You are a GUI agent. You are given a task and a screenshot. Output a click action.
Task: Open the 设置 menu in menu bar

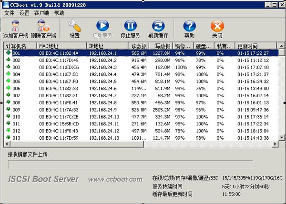point(24,13)
